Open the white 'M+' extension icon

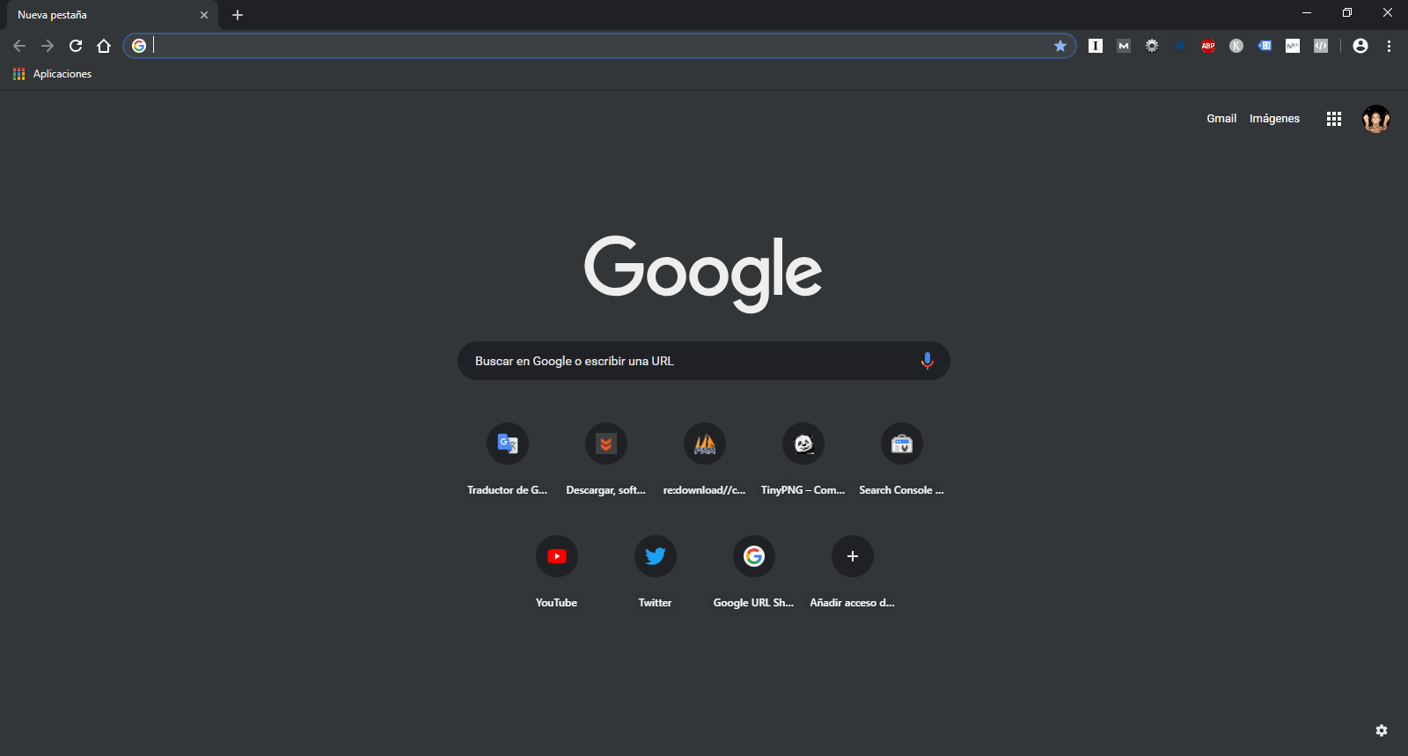click(1293, 46)
